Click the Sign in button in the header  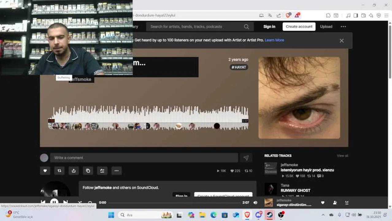click(269, 27)
